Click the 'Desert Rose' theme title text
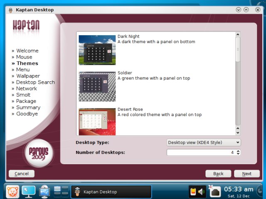This screenshot has width=266, height=199. [130, 109]
